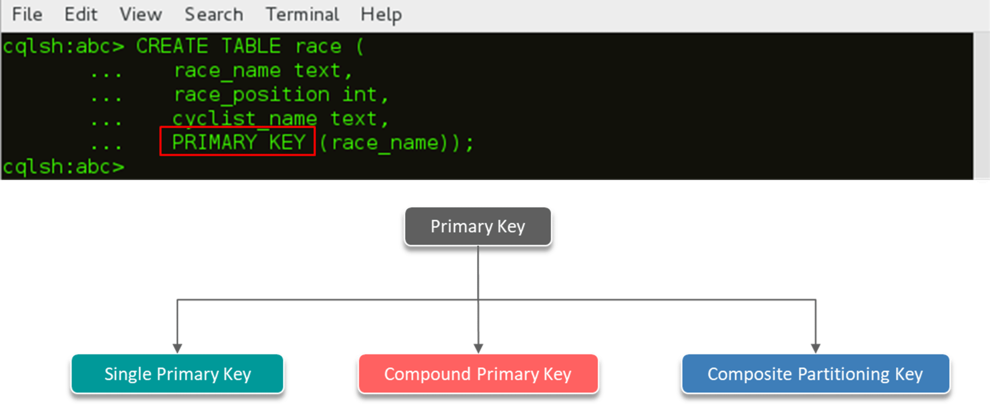Open the Search menu

pos(214,14)
